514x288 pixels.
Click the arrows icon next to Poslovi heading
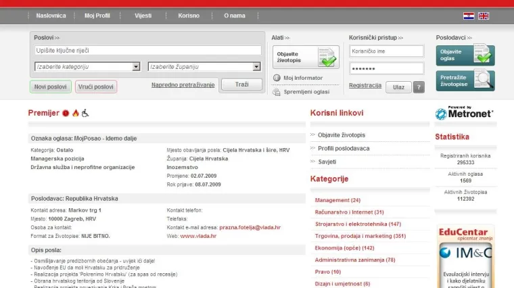pyautogui.click(x=57, y=38)
